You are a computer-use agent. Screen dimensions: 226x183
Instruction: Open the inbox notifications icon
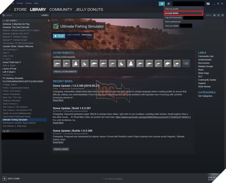(169, 4)
